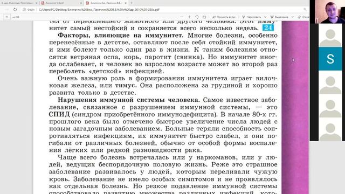The width and height of the screenshot is (345, 194).
Task: Close the Биология 9 pdf tab
Action: 81,3
